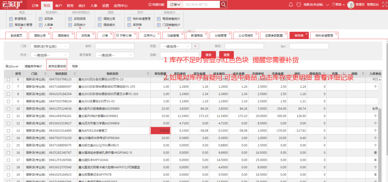Focus the 名称 input field
The height and width of the screenshot is (182, 388).
(115, 46)
